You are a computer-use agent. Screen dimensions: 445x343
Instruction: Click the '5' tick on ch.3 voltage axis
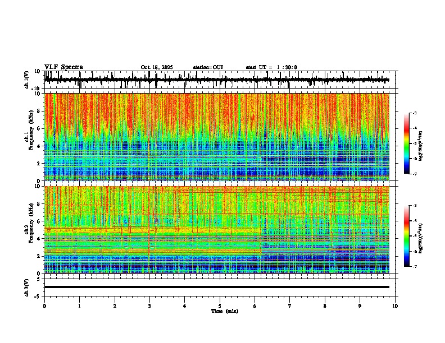click(x=39, y=279)
